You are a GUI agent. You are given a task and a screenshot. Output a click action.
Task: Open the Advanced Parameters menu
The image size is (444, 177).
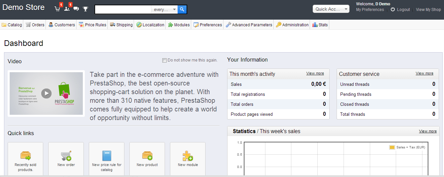coord(249,25)
